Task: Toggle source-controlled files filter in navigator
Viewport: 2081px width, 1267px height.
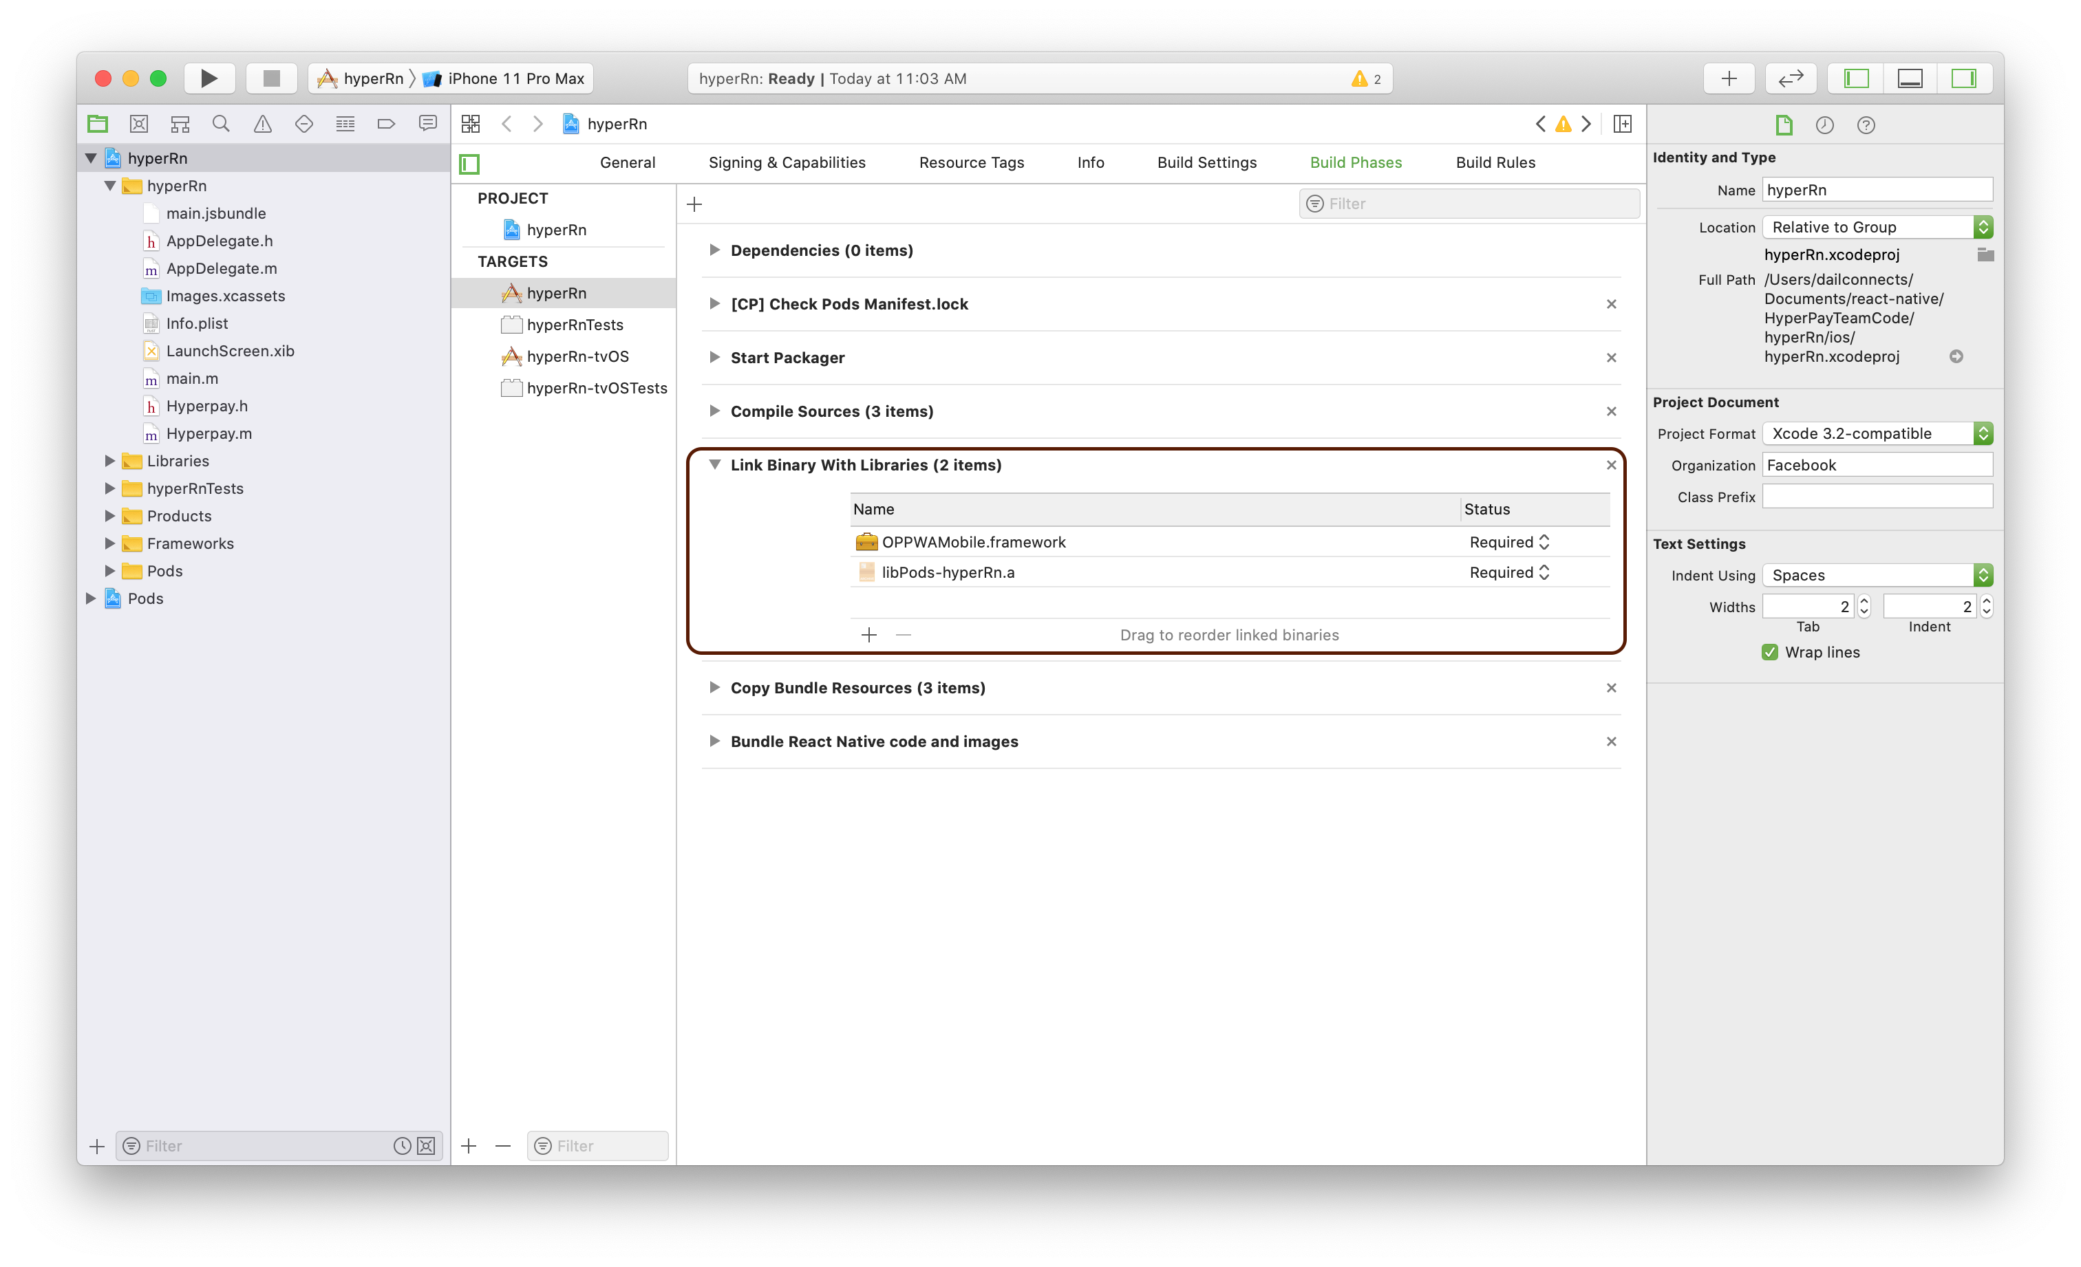Action: point(427,1145)
